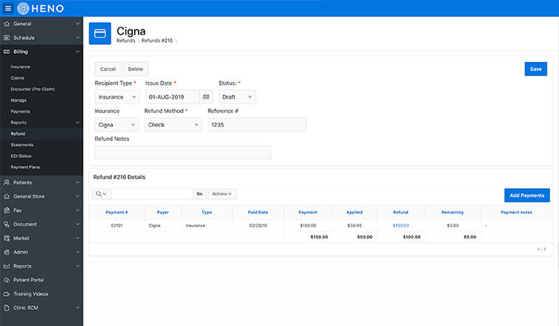Click the Patients sidebar icon

pyautogui.click(x=7, y=183)
